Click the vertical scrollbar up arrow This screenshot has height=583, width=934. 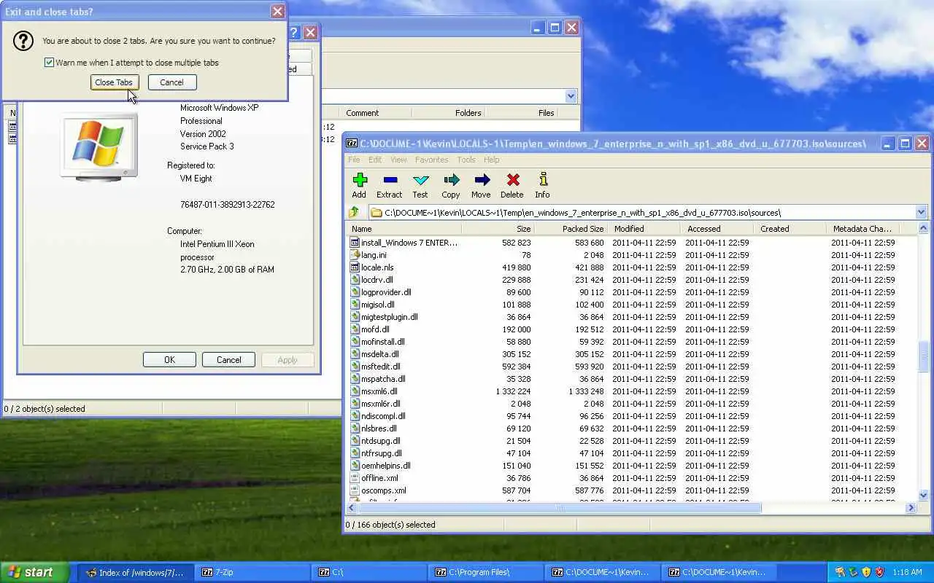tap(923, 229)
